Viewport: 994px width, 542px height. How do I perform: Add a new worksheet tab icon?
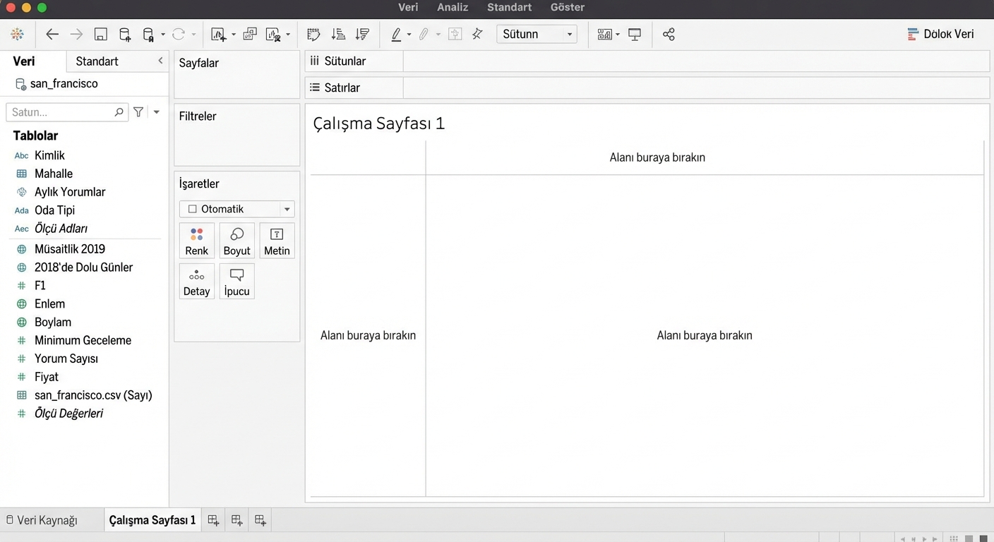(213, 520)
